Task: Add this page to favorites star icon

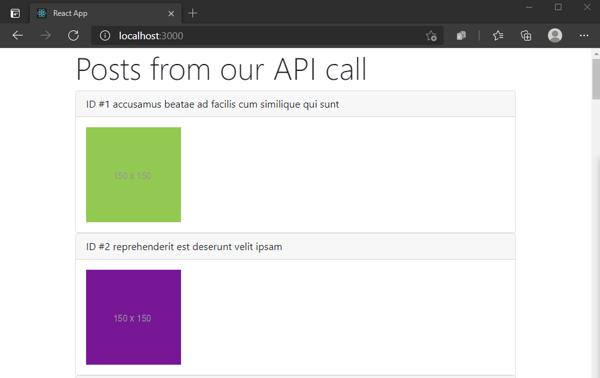Action: pos(431,36)
